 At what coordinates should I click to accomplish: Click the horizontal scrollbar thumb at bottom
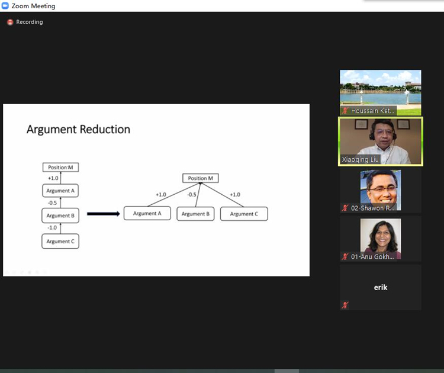tap(287, 371)
